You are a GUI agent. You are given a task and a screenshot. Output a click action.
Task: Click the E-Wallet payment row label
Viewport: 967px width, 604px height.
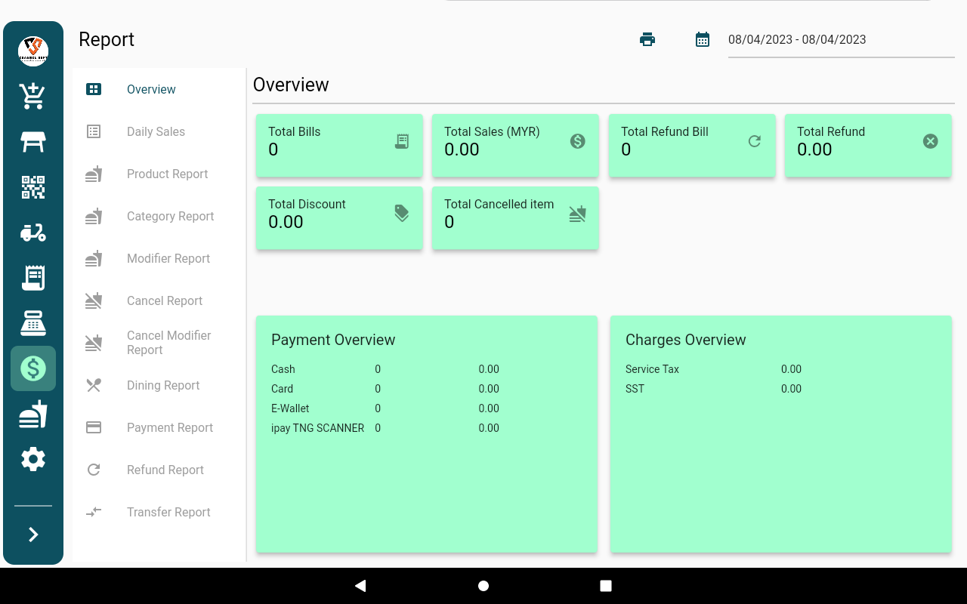[x=290, y=408]
